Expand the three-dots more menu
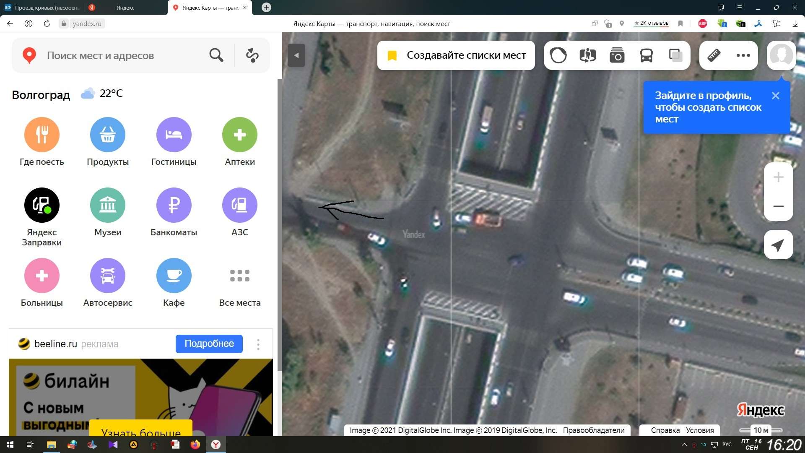This screenshot has height=453, width=805. click(743, 55)
